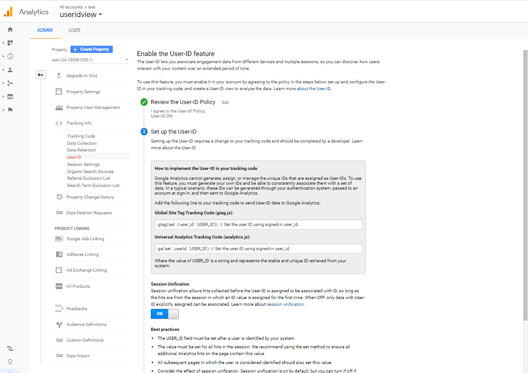Select User-ID submenu item

tap(74, 157)
